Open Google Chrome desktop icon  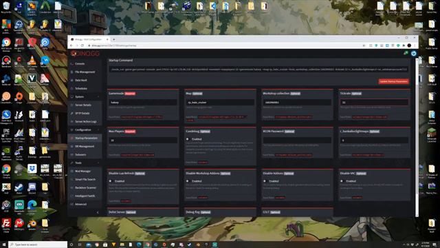point(6,170)
